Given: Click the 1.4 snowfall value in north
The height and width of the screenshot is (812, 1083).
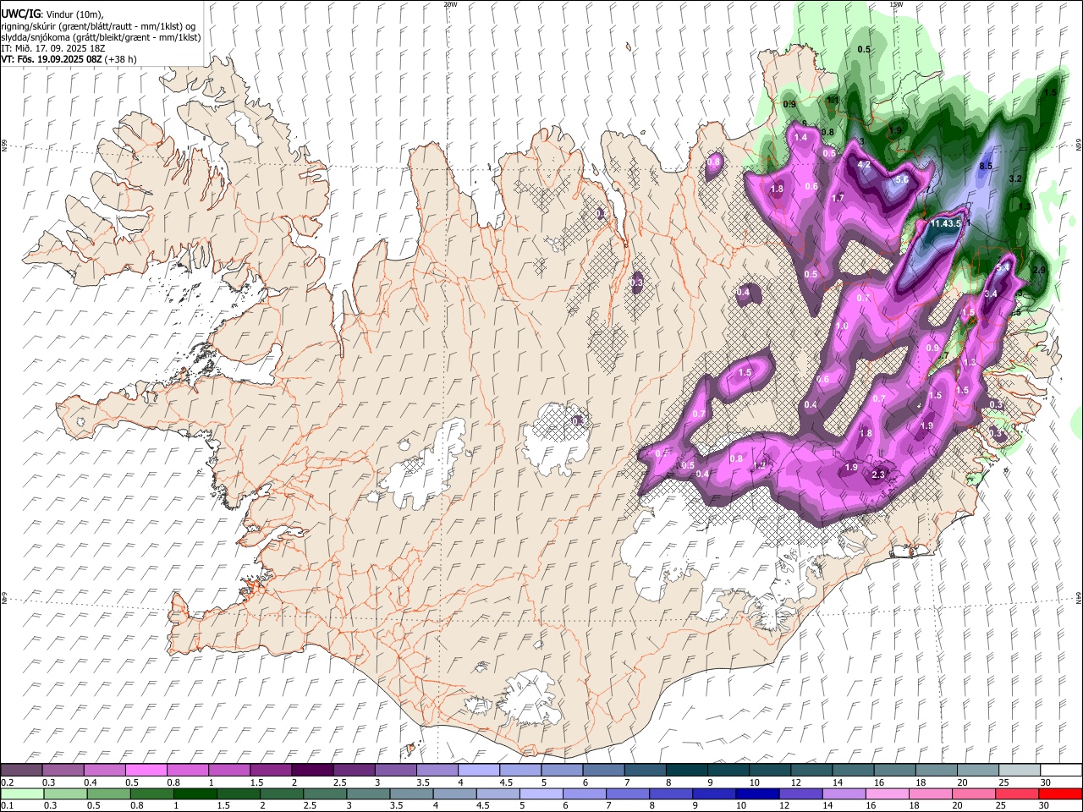Looking at the screenshot, I should click(800, 137).
